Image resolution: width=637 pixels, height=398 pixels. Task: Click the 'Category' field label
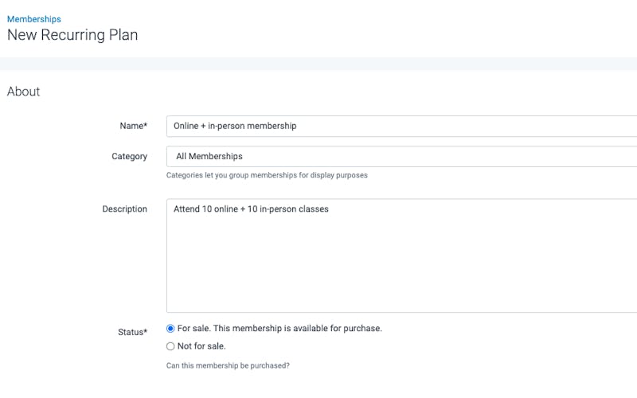coord(129,156)
